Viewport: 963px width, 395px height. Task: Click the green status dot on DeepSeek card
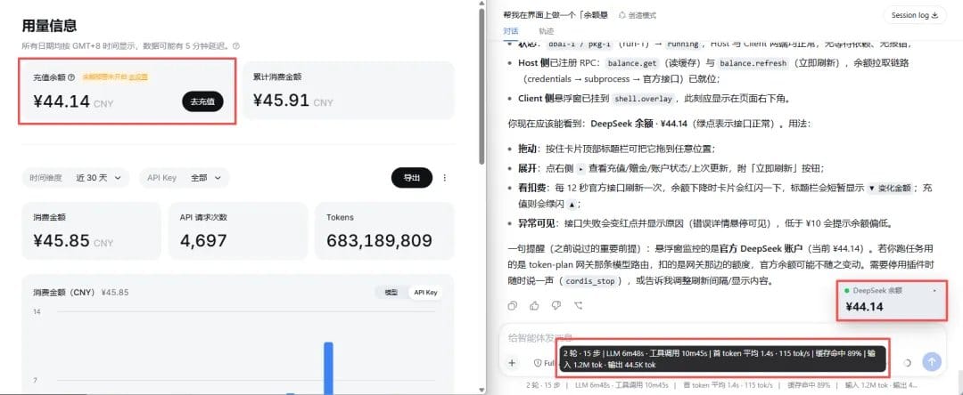[x=847, y=290]
